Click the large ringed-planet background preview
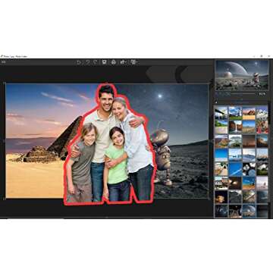Screen dimensions: 273x273 [242, 75]
